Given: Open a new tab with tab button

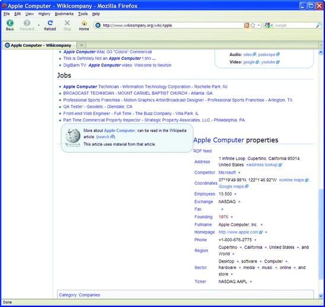Looking at the screenshot, I should click(81, 45).
